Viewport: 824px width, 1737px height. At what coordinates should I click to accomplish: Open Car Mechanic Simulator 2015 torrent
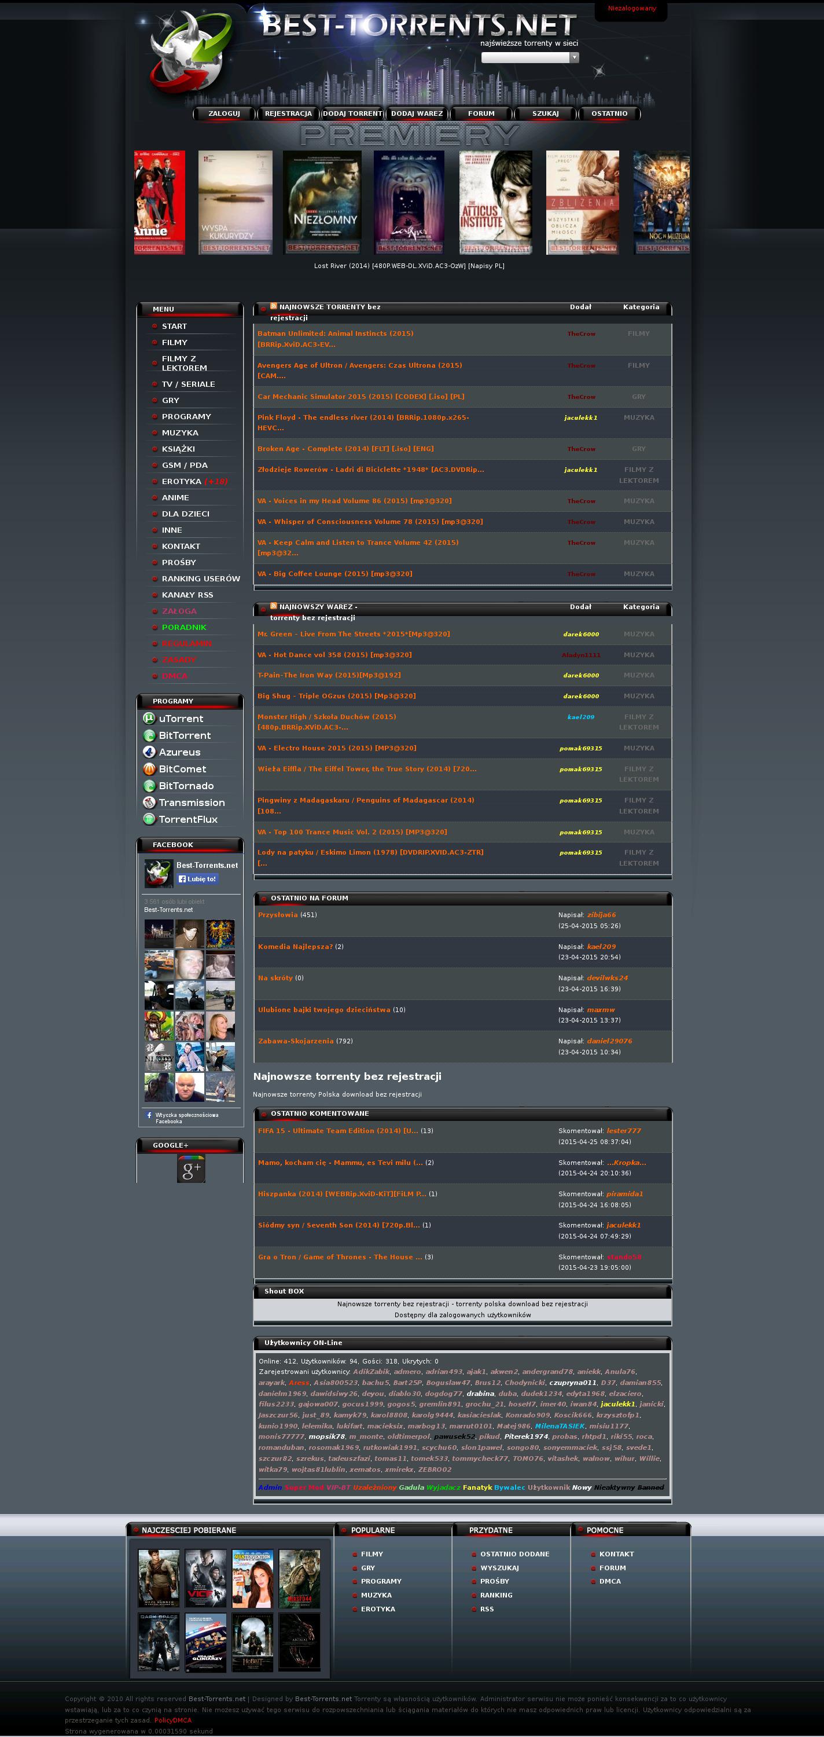[361, 397]
